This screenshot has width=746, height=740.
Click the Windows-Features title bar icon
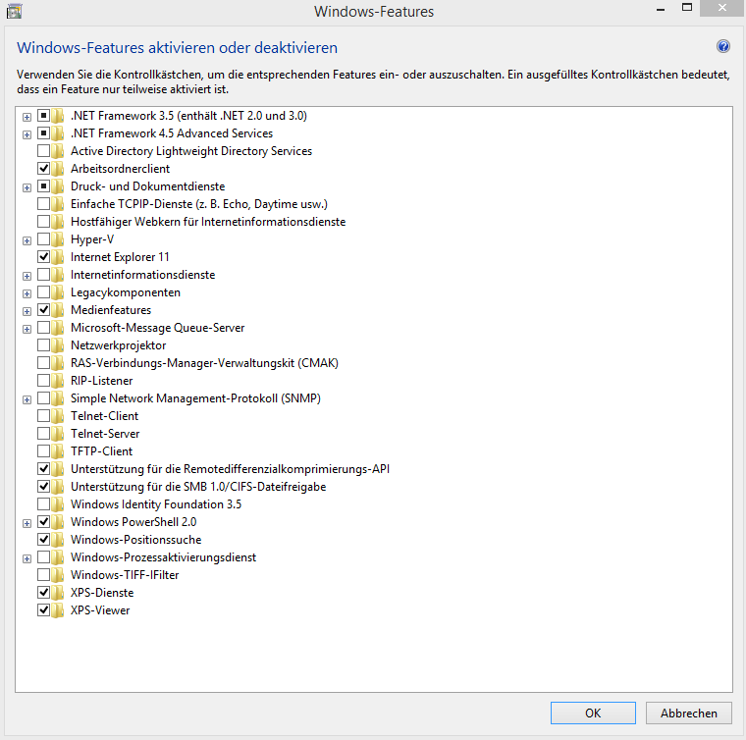pyautogui.click(x=14, y=11)
